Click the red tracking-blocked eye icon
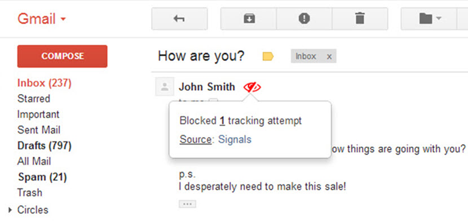The width and height of the screenshot is (468, 221). [252, 87]
